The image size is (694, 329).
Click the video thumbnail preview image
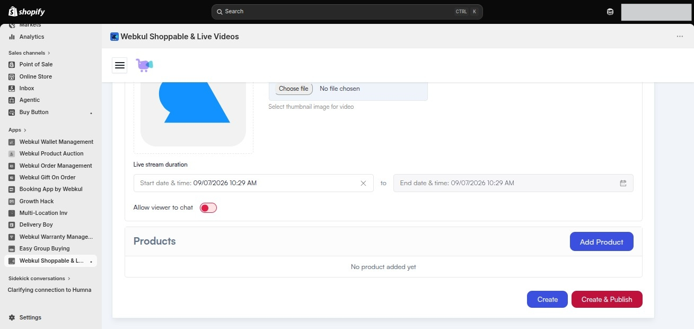(194, 114)
